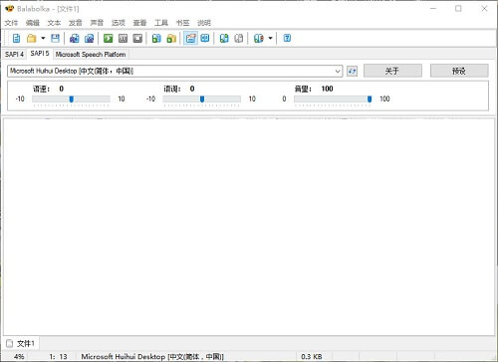
Task: Open the 说明 menu
Action: click(x=204, y=23)
